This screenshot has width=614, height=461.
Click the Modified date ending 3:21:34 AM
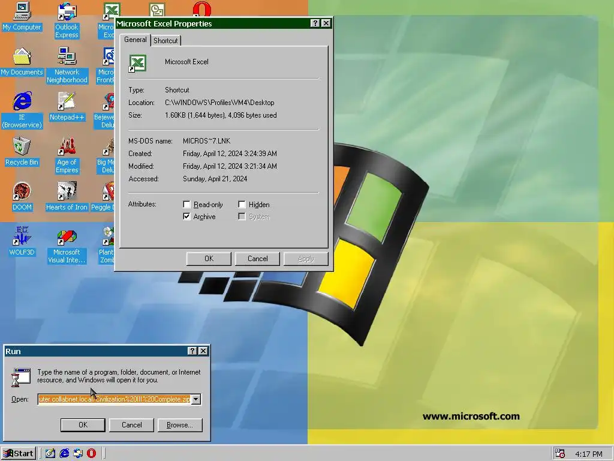(x=230, y=166)
